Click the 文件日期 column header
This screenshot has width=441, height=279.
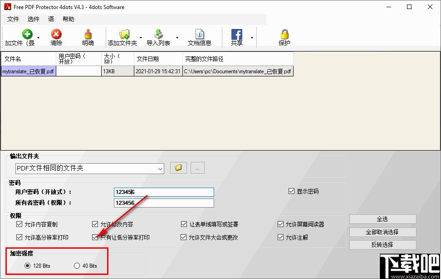158,59
